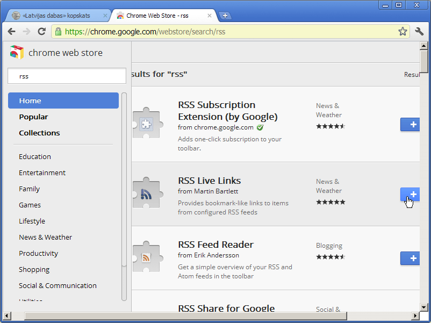431x323 pixels.
Task: Bookmark this page with the star icon
Action: pos(403,31)
